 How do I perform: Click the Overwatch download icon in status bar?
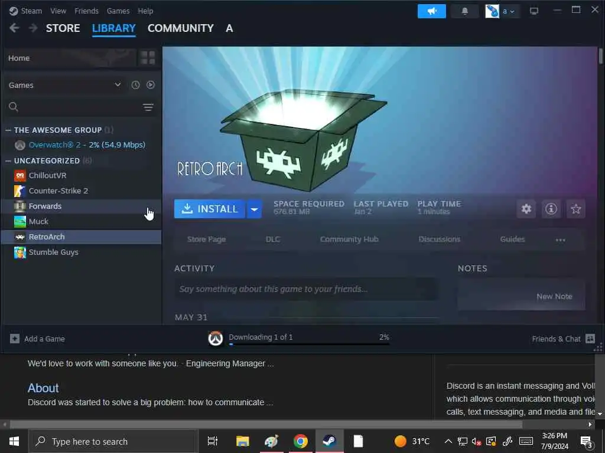click(216, 339)
